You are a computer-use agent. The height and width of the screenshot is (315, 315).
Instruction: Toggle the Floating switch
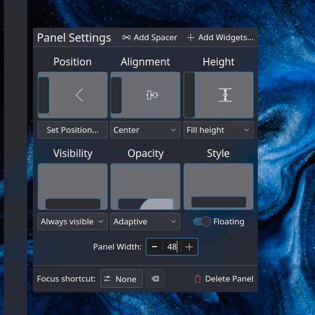[x=202, y=221]
